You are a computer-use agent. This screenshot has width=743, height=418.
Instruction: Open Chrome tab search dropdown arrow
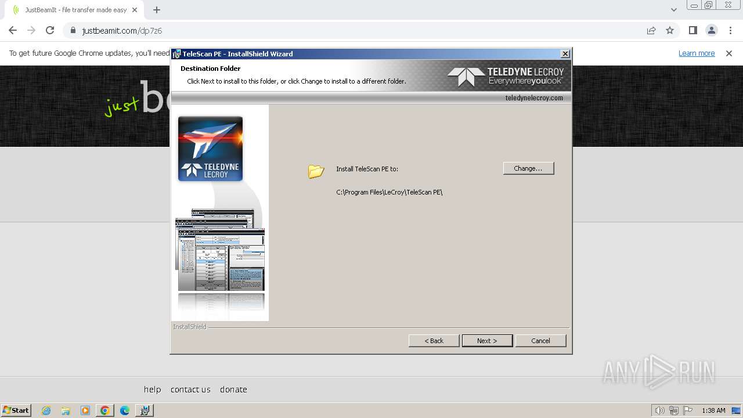(x=673, y=10)
